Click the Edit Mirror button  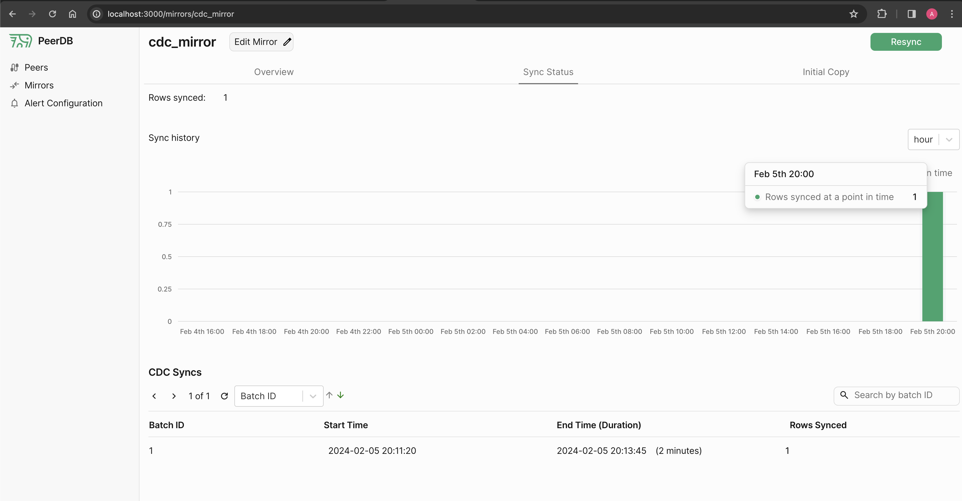pyautogui.click(x=261, y=42)
